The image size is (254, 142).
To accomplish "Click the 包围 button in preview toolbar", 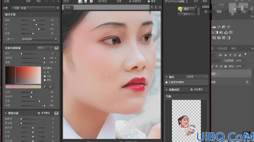I will [x=119, y=1].
